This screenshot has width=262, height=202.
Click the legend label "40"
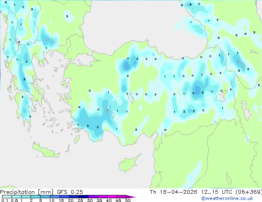[x=109, y=200]
